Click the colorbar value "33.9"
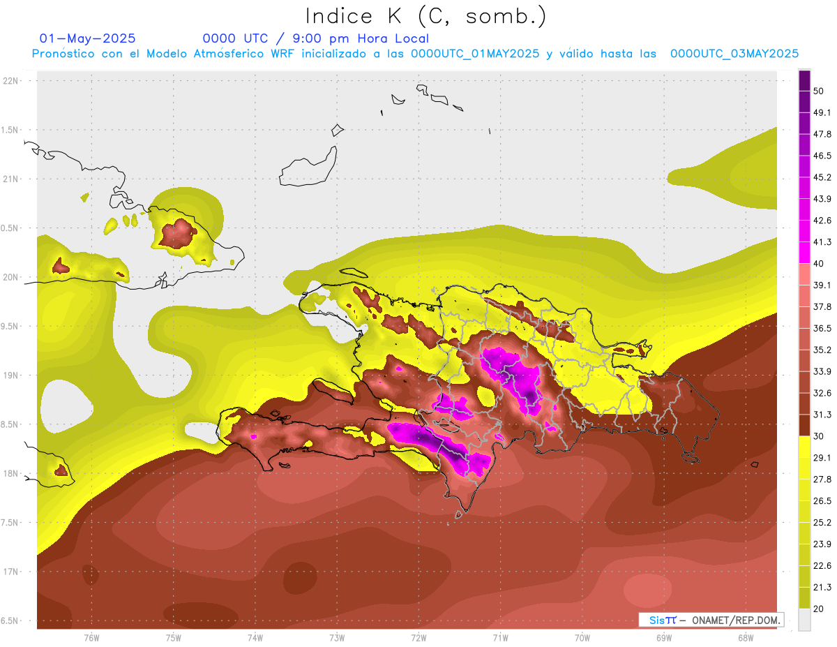The height and width of the screenshot is (647, 837). [x=822, y=371]
